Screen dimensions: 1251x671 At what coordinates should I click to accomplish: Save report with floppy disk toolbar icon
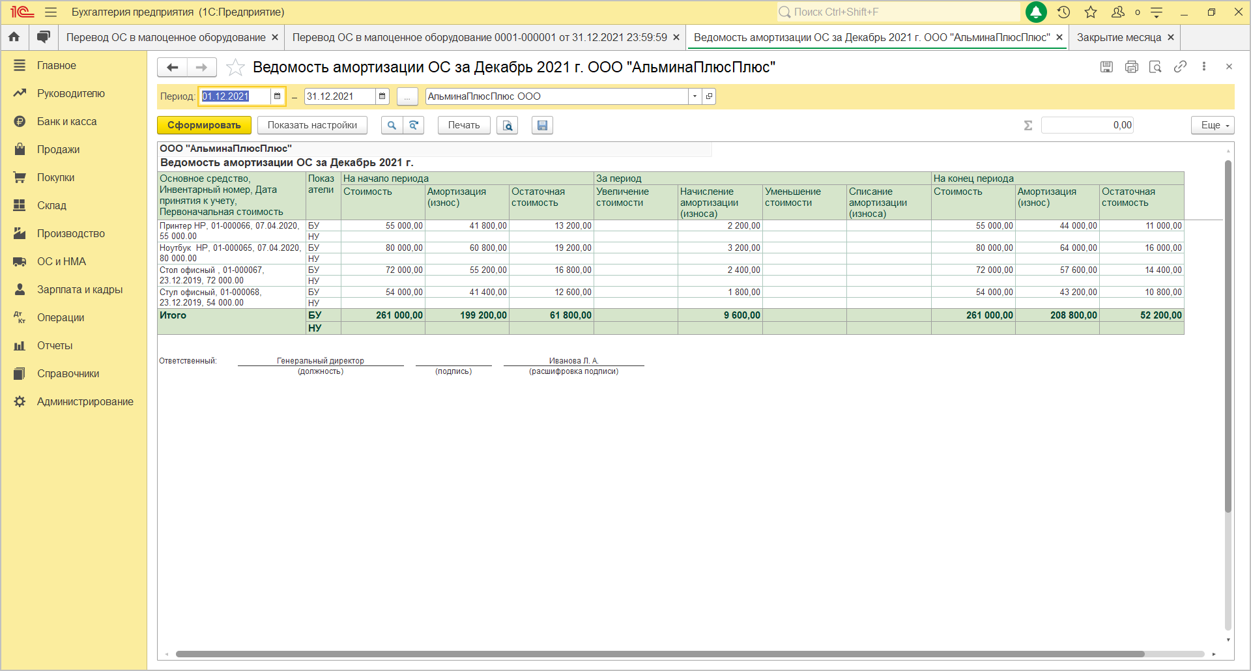pos(542,125)
